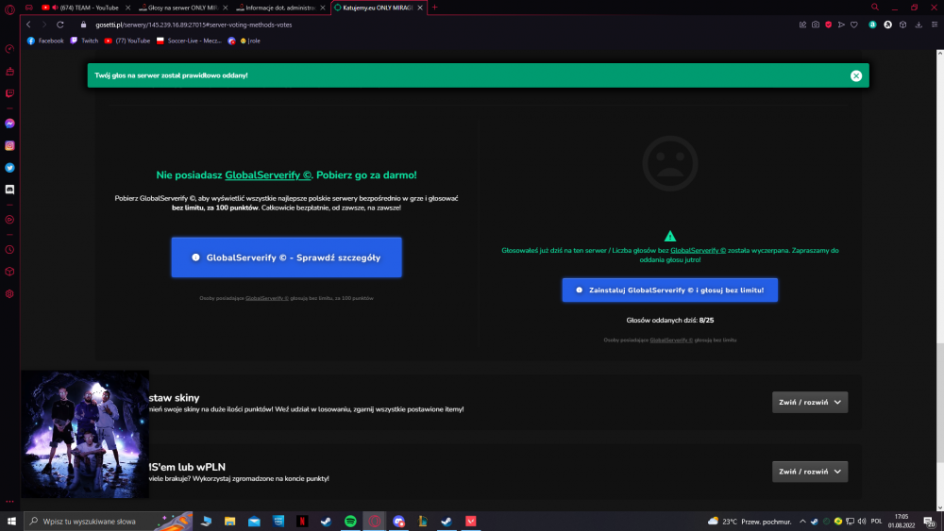Reload the current page
Image resolution: width=944 pixels, height=531 pixels.
point(60,25)
